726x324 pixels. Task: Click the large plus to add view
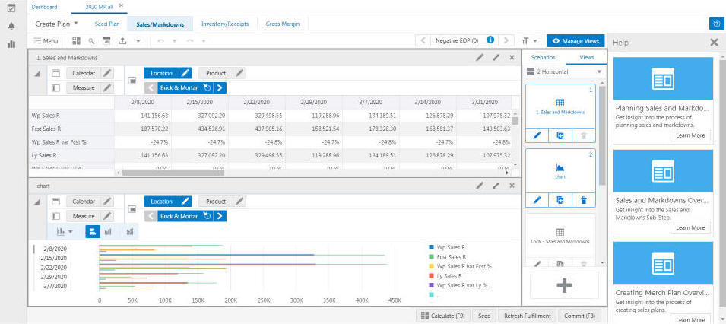point(564,285)
